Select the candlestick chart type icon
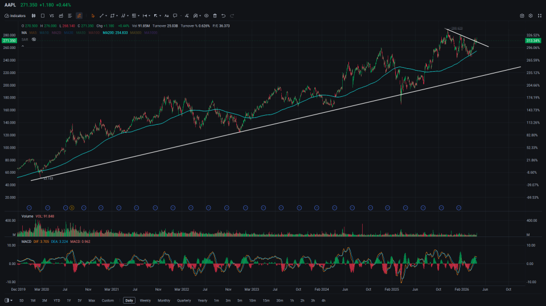The image size is (546, 306). tap(34, 16)
